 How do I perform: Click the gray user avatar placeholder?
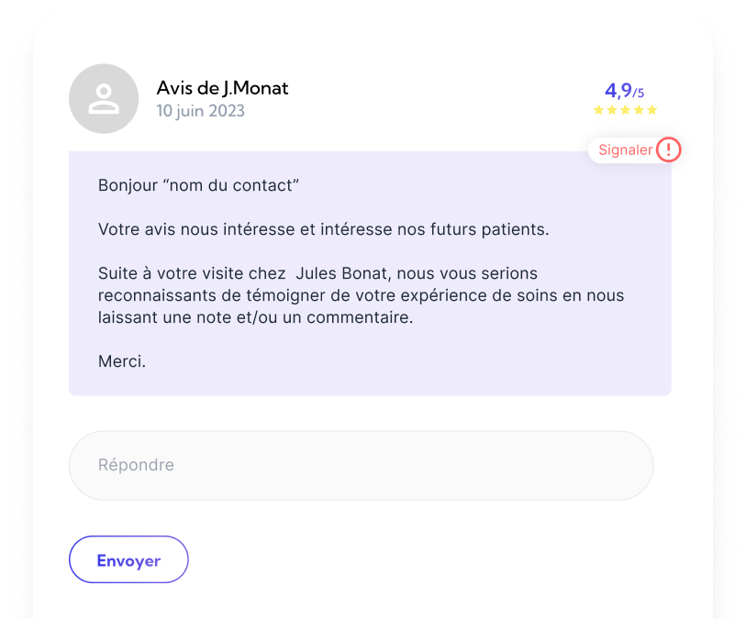coord(104,99)
